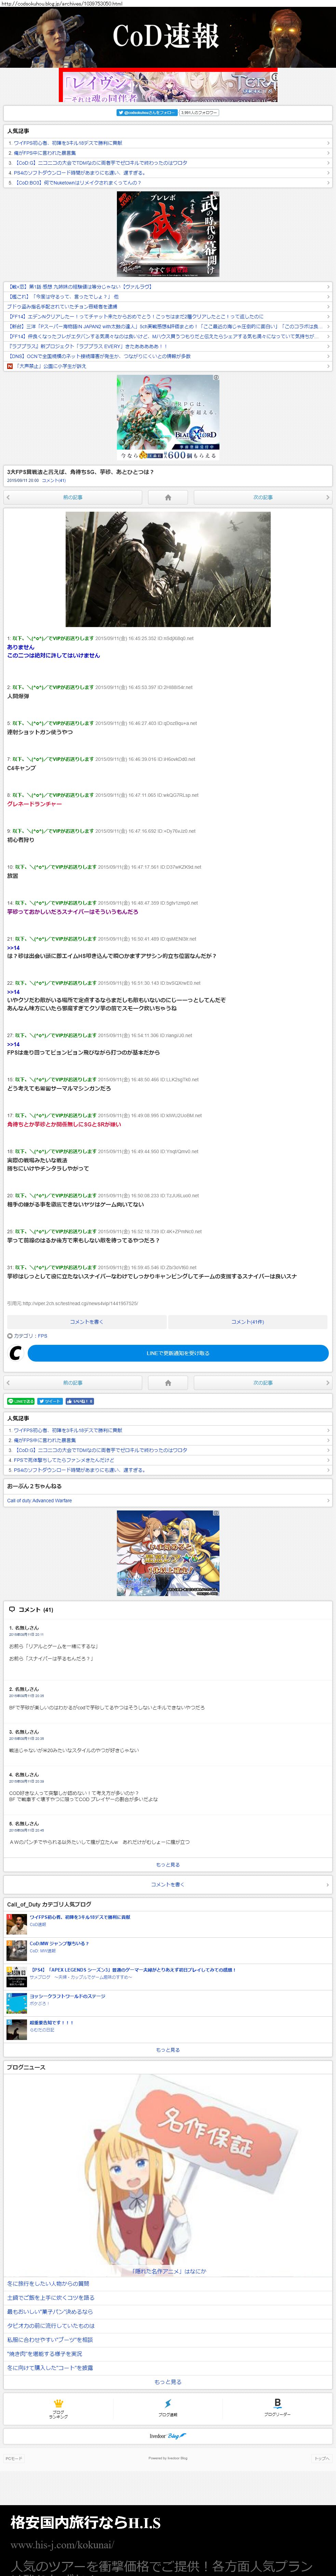Click the blog C logo icon beside LINE button

pyautogui.click(x=15, y=1353)
